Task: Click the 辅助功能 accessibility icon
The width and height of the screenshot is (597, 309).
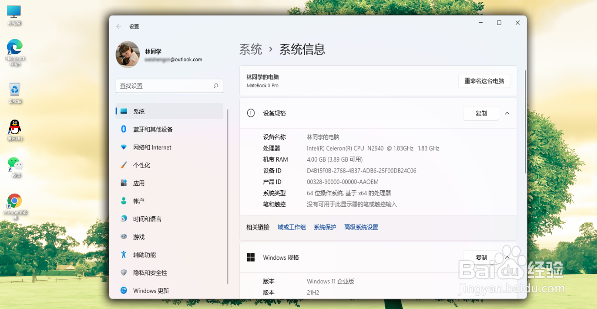Action: (x=124, y=255)
